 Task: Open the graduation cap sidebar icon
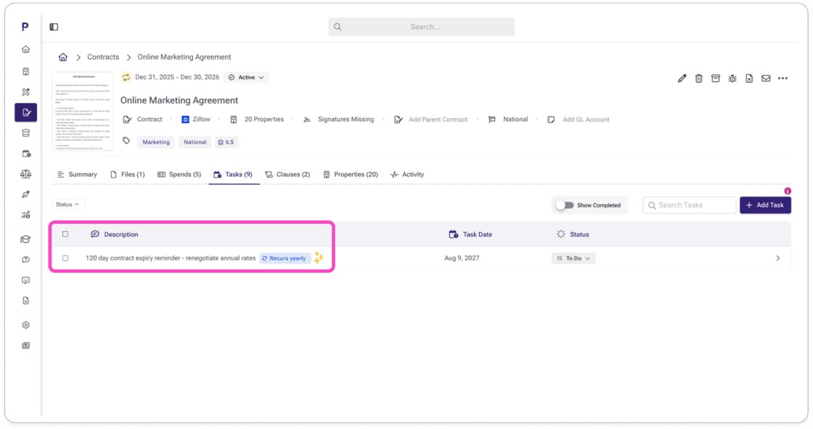pos(25,239)
